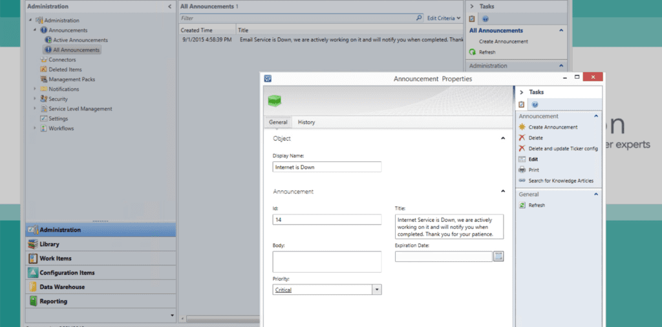662x327 pixels.
Task: Select the Reporting workspace
Action: [100, 301]
